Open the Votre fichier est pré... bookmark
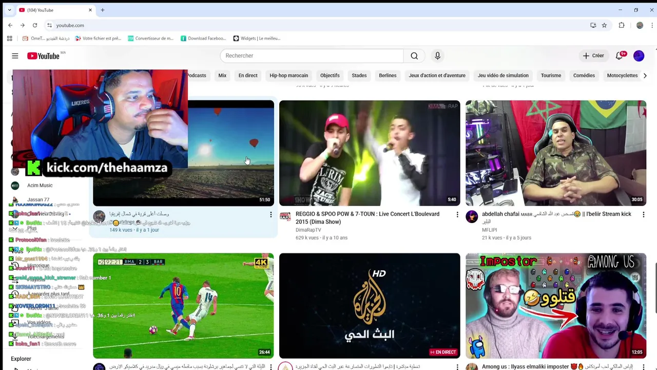 pos(98,38)
